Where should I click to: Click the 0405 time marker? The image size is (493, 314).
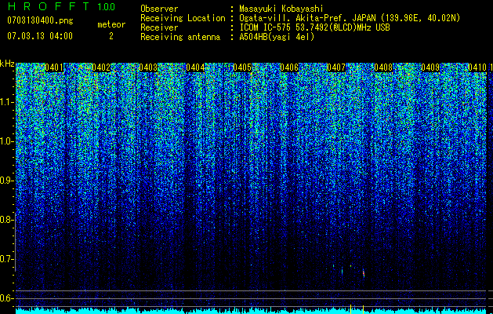pos(242,68)
